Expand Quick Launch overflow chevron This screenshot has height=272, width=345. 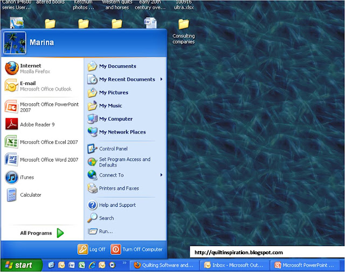125,262
